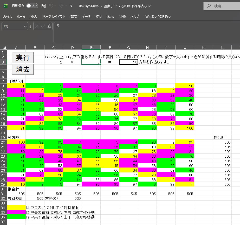This screenshot has height=225, width=240.
Task: Click the Select All corner triangle
Action: point(3,47)
